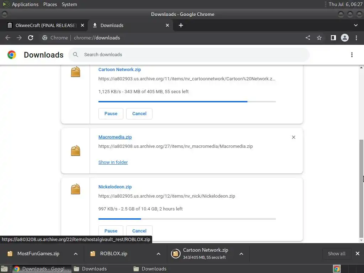This screenshot has width=364, height=273.
Task: Open Cartoon Network.zip shelf options chevron
Action: point(241,254)
